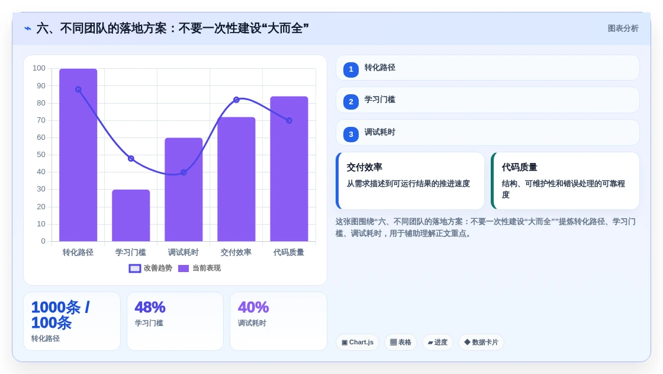The height and width of the screenshot is (374, 663).
Task: Click the 当前表现 purple legend swatch
Action: (184, 268)
